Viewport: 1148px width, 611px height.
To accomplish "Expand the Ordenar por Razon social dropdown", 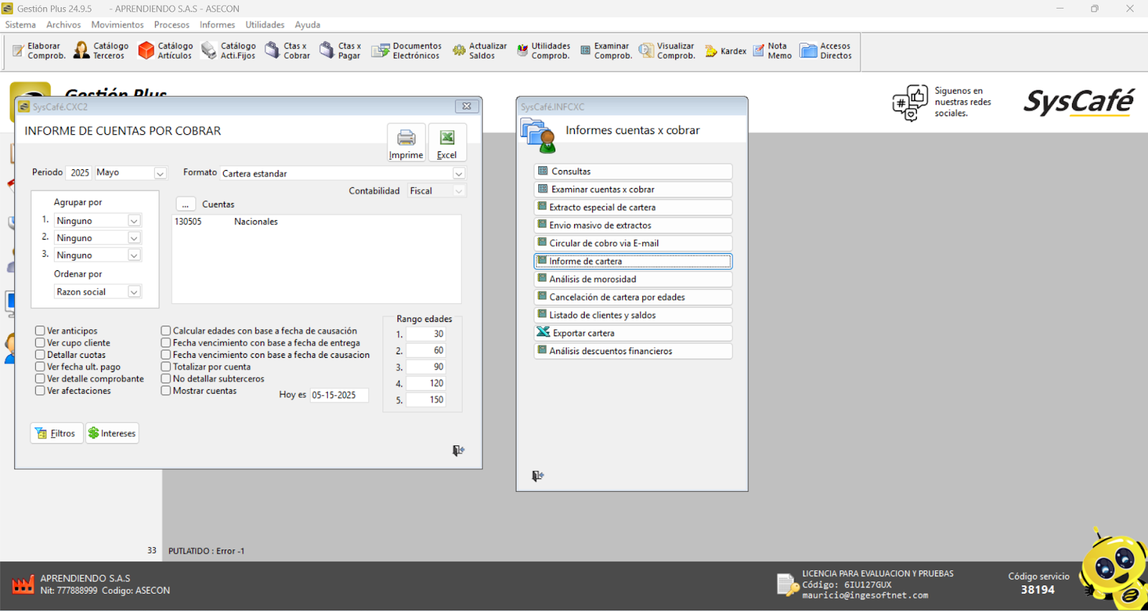I will click(x=133, y=292).
